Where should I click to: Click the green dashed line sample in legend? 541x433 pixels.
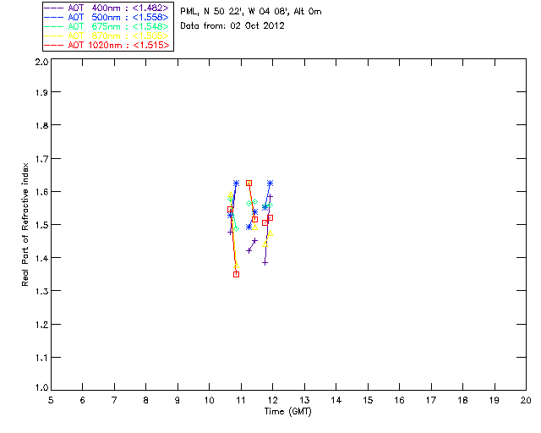click(54, 27)
